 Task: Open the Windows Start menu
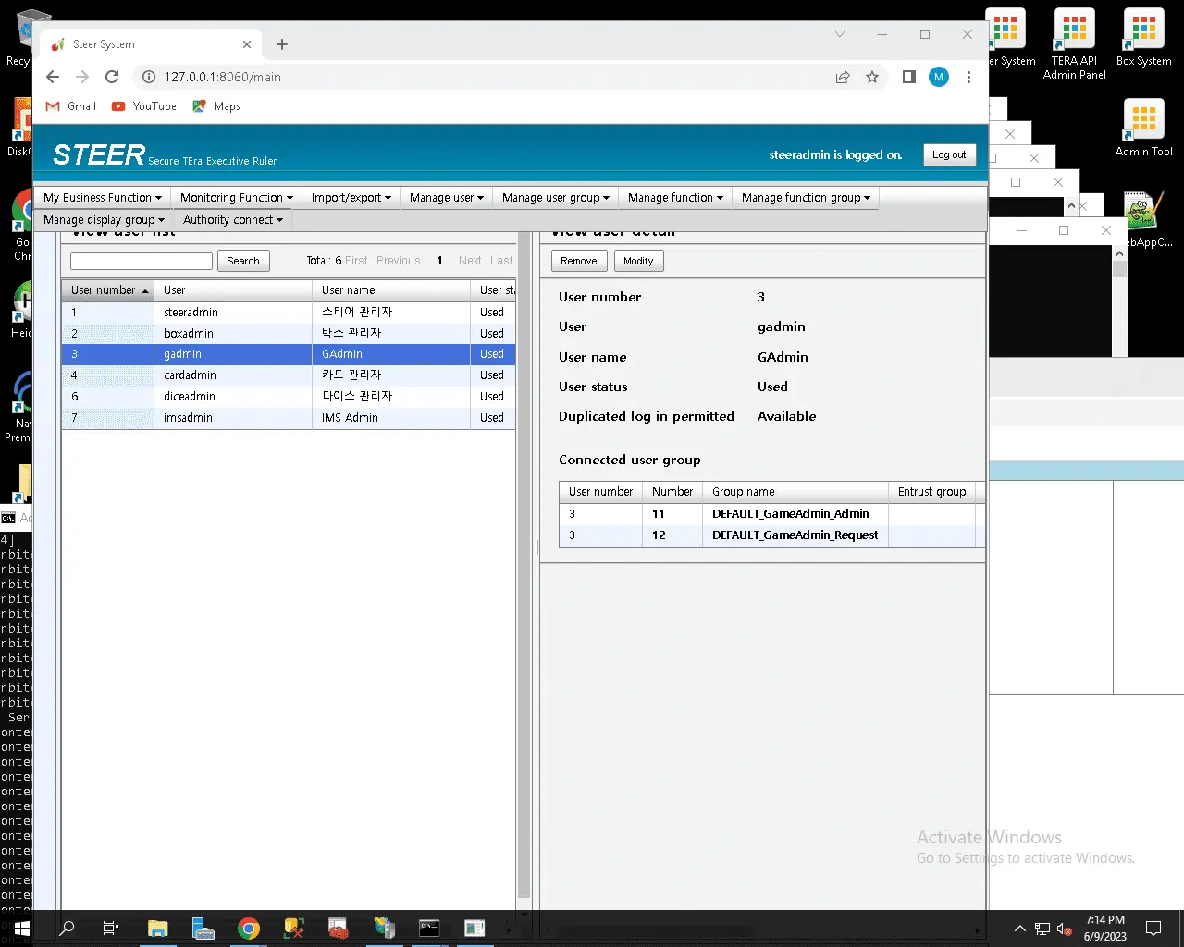click(21, 928)
